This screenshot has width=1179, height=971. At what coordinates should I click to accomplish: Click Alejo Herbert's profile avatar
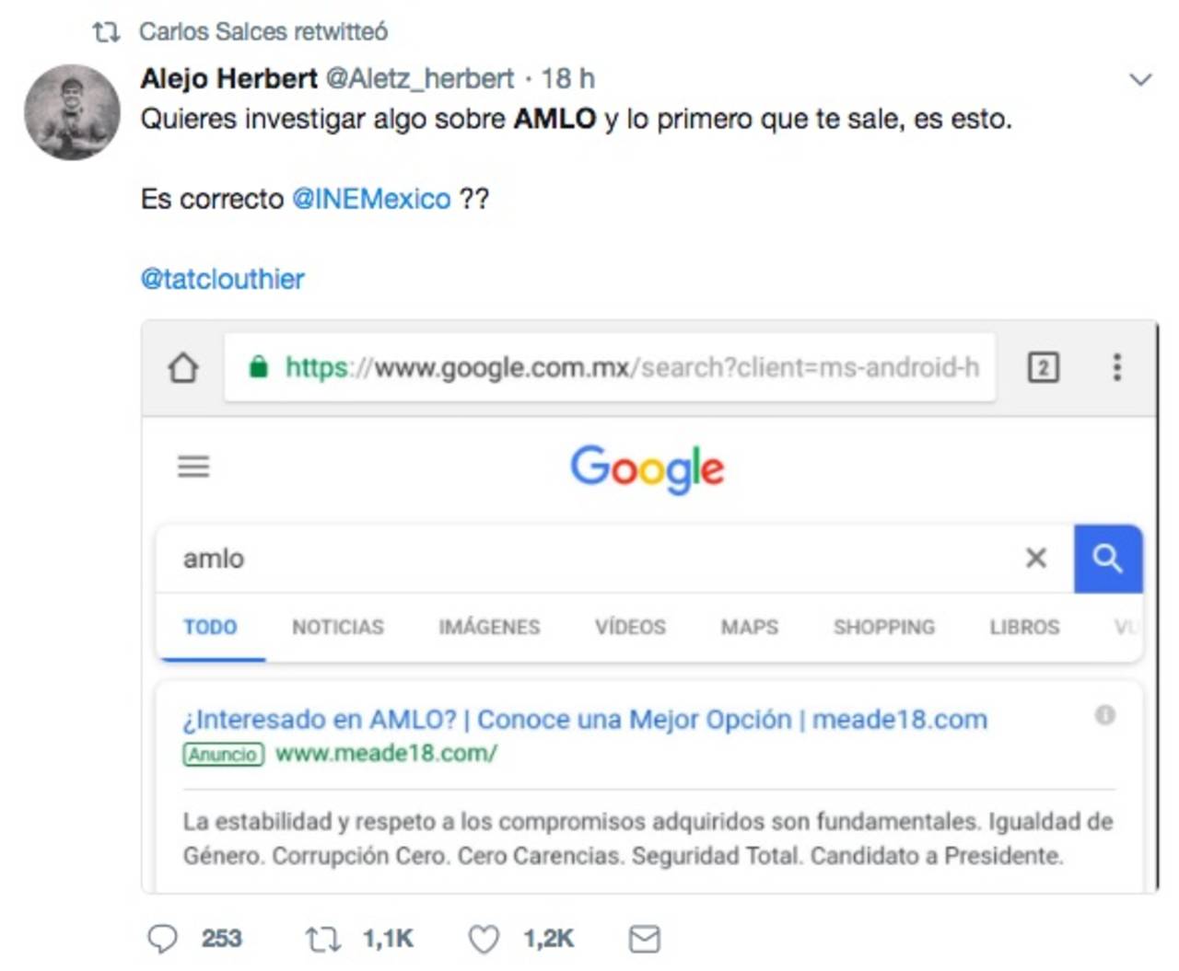pyautogui.click(x=72, y=111)
